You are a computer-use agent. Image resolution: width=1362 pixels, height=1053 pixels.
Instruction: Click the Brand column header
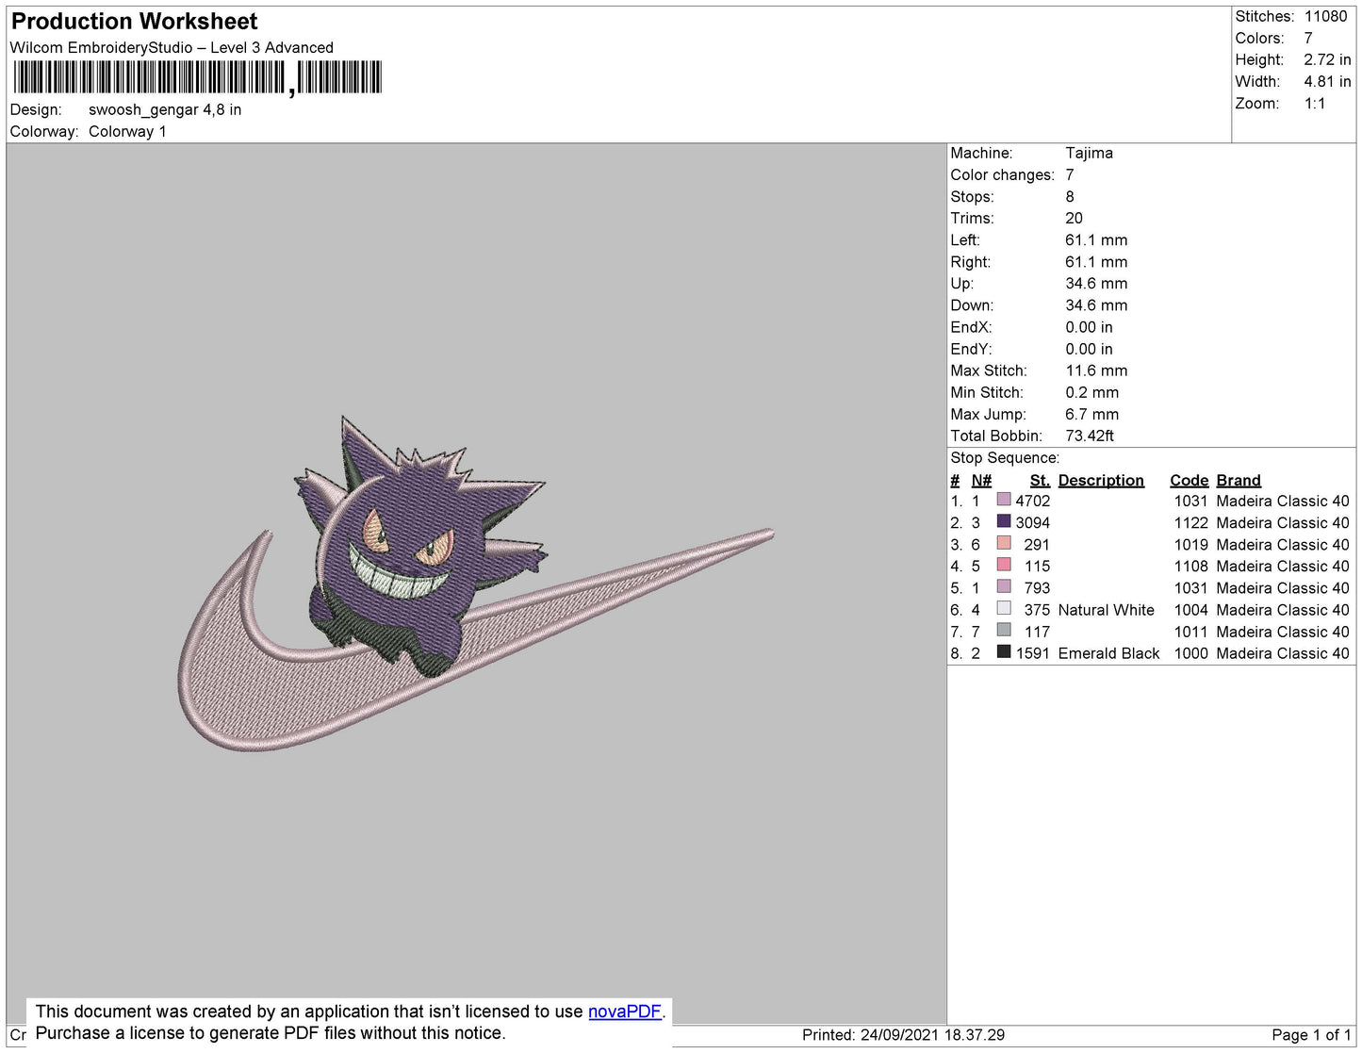pos(1238,480)
